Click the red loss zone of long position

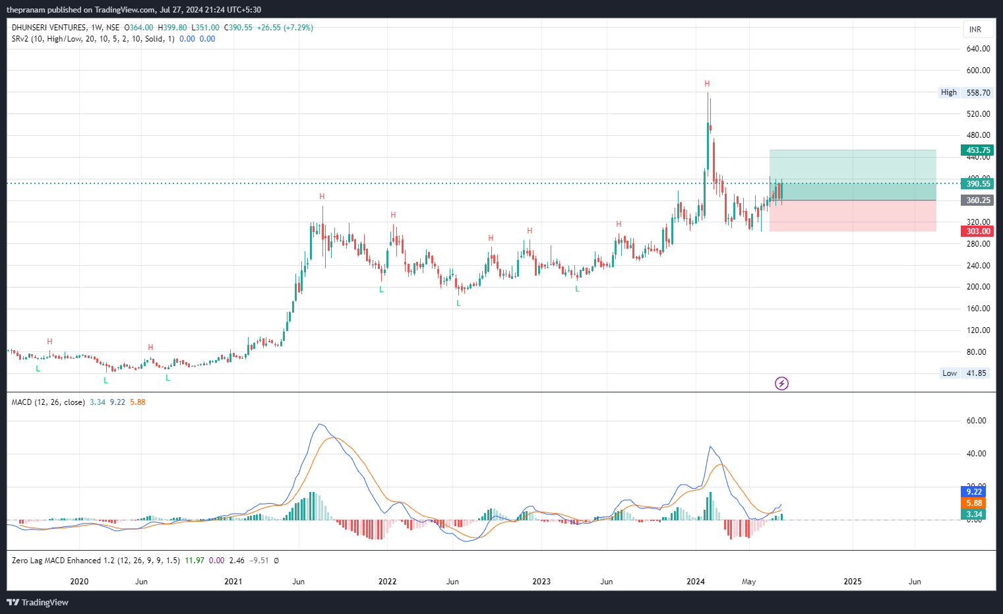(853, 216)
